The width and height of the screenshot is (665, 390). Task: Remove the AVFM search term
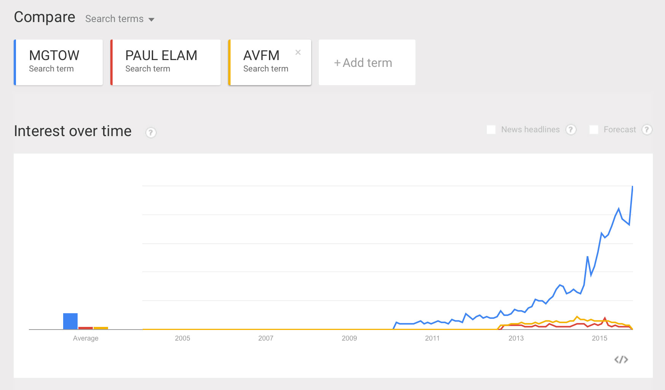tap(298, 52)
